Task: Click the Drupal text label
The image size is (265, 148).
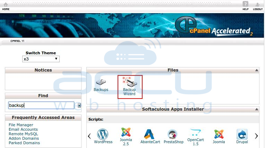Action: (242, 142)
